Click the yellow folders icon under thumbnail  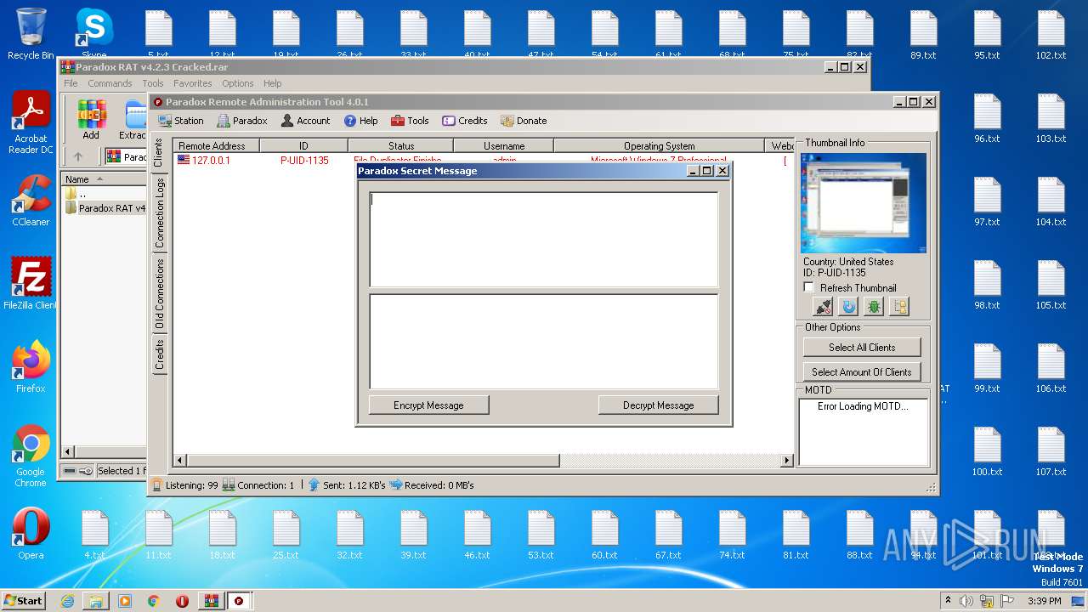[899, 307]
